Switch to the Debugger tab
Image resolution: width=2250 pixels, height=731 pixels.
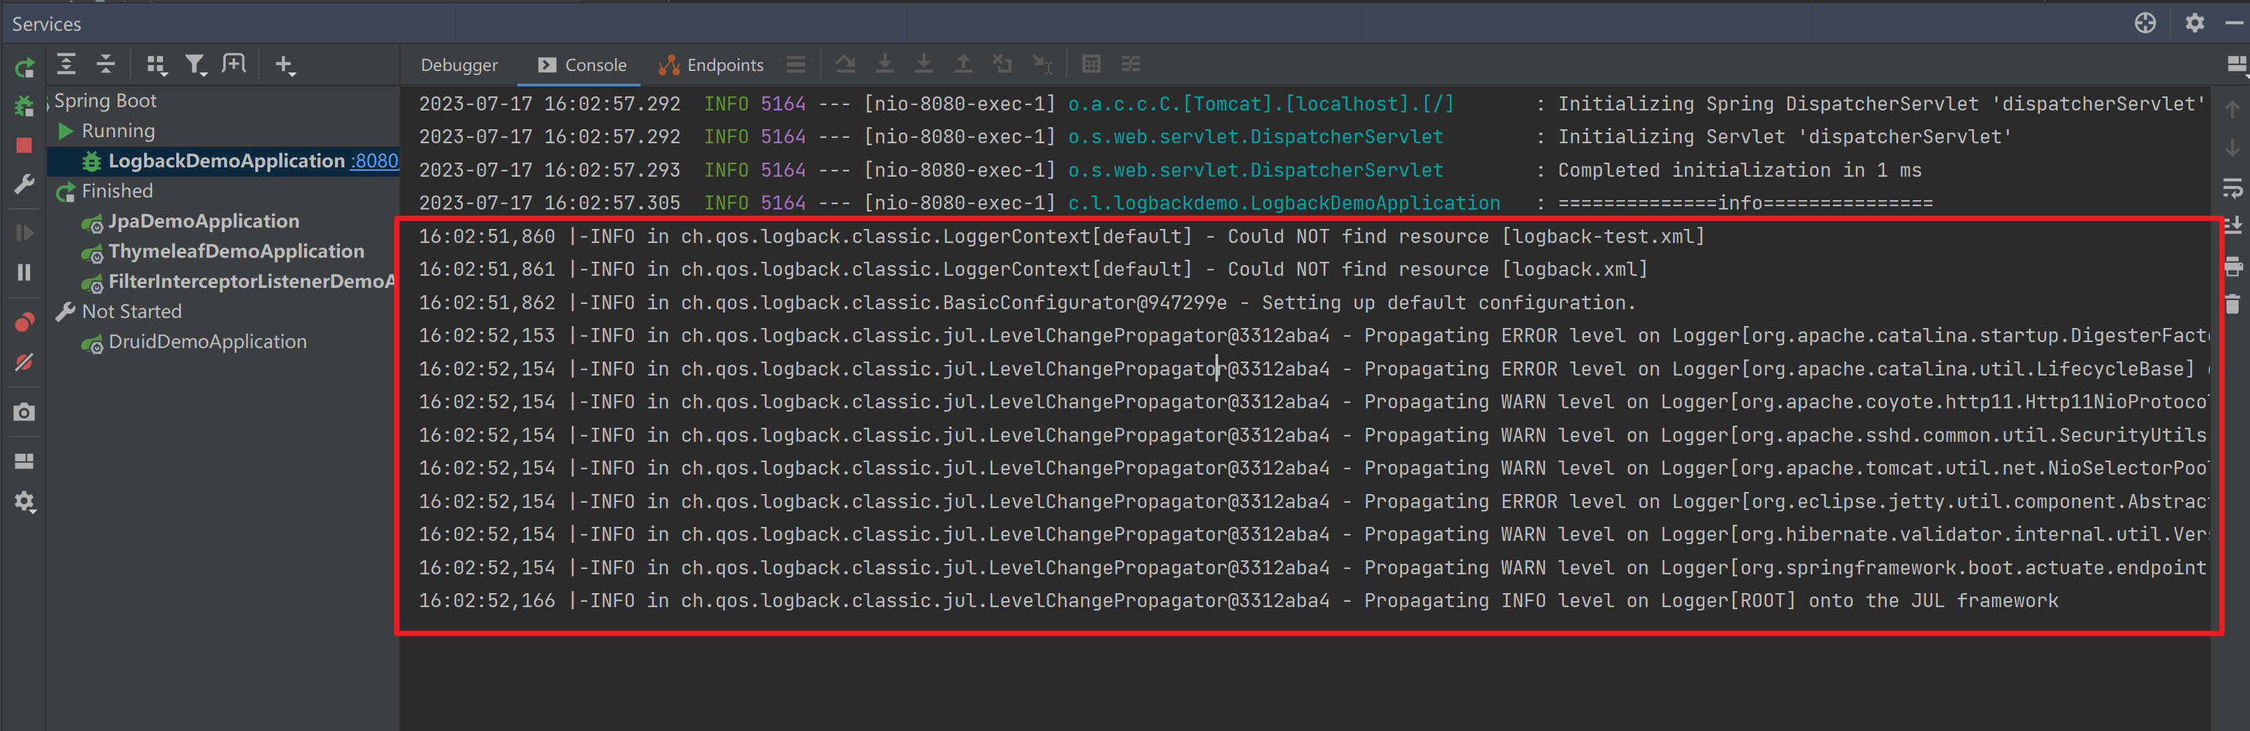pos(458,64)
